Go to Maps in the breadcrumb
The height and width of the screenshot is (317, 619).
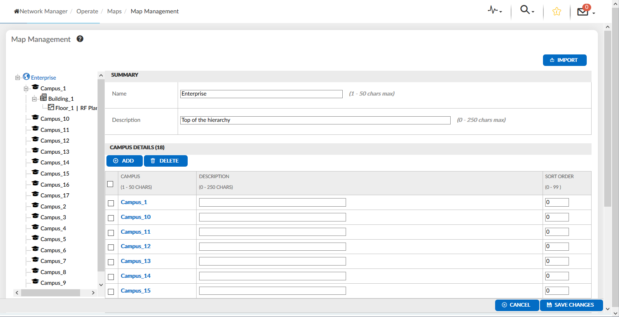[x=114, y=11]
